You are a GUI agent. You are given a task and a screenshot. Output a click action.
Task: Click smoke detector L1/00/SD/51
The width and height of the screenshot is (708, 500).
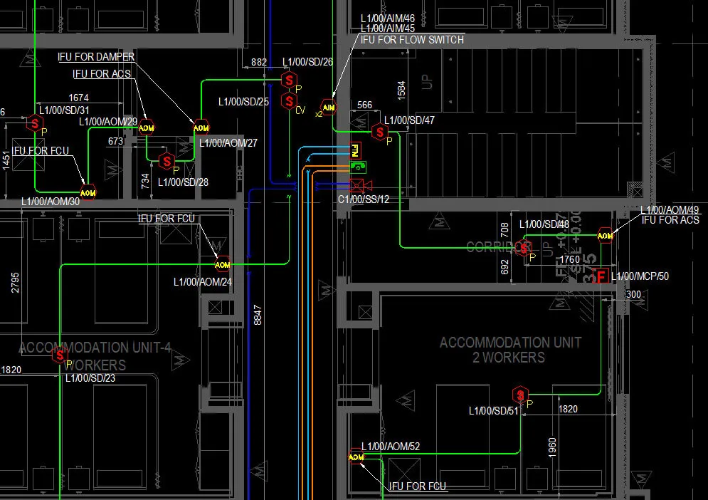point(521,395)
